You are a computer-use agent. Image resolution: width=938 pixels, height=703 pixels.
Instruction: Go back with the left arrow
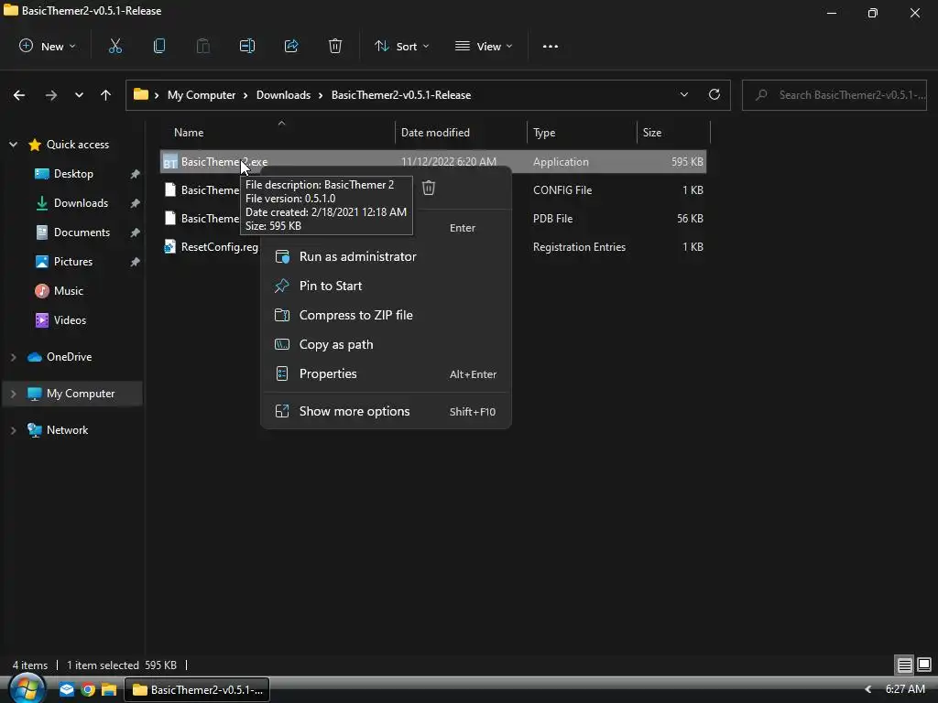(x=19, y=95)
